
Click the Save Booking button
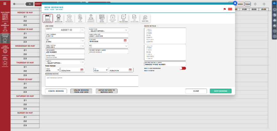(x=221, y=91)
